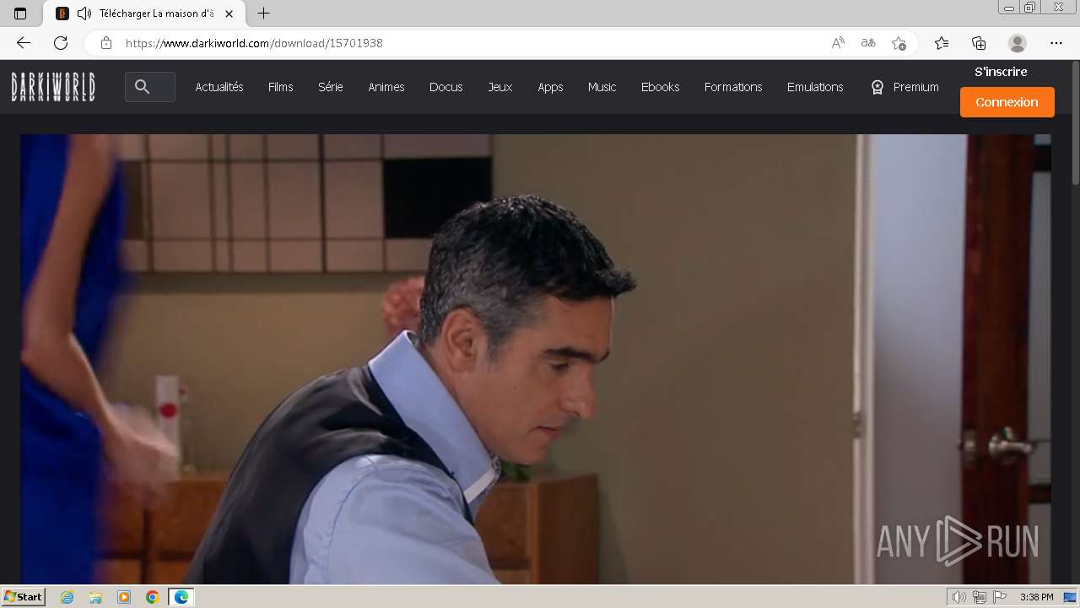
Task: Open Edge settings and more menu
Action: 1056,43
